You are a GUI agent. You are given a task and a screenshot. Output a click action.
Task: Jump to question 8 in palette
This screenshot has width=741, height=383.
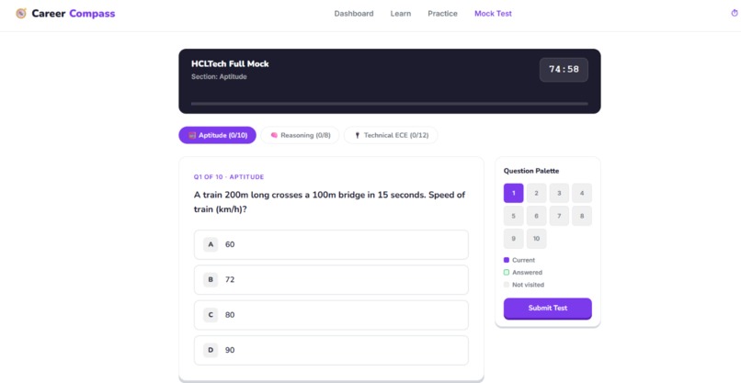[x=582, y=216]
